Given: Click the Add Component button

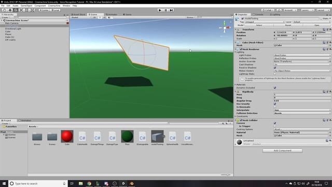Looking at the screenshot, I should tap(282, 151).
